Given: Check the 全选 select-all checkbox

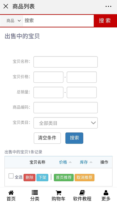Looking at the screenshot, I should click(x=11, y=176).
